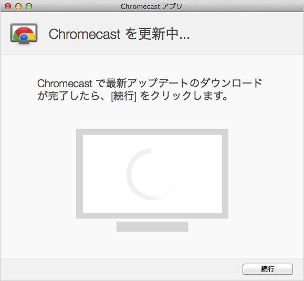The width and height of the screenshot is (304, 281).
Task: Click the Chrome logo inside the monitor icon
Action: (24, 34)
